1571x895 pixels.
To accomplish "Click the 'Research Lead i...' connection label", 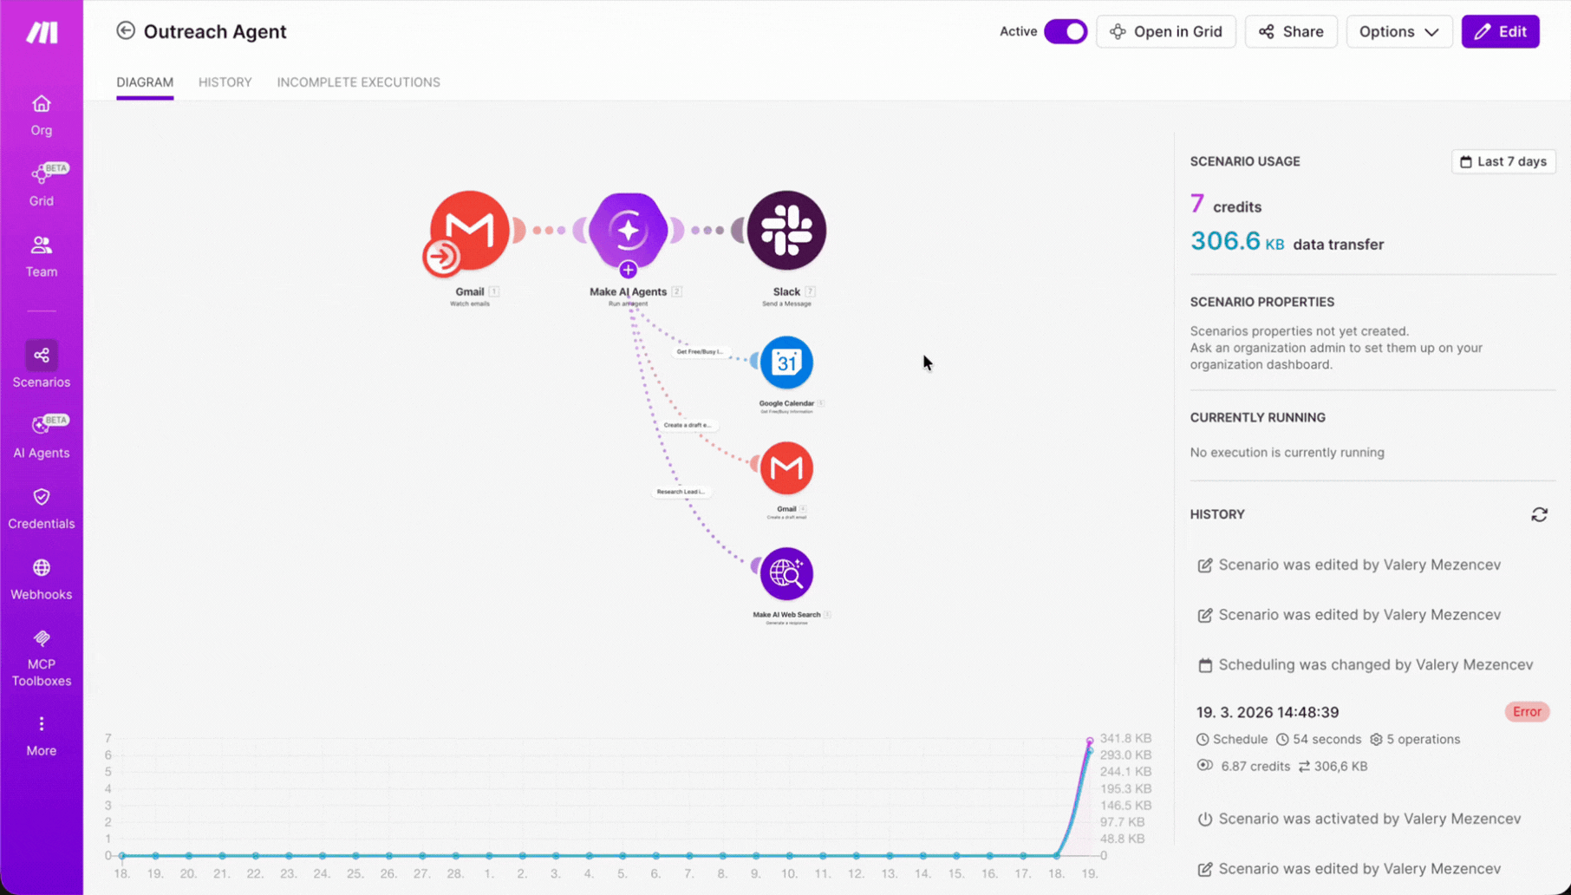I will [x=681, y=492].
